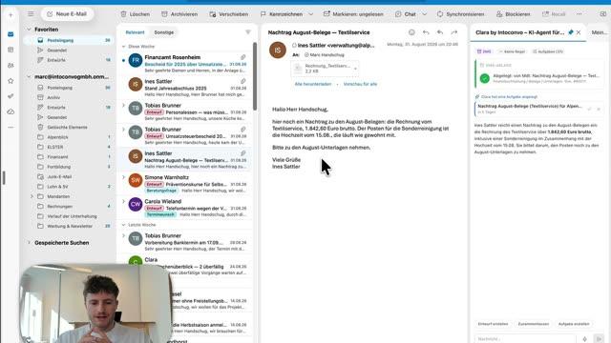Open the OneDrive cloud icon in rail
611x343 pixels.
point(11,111)
